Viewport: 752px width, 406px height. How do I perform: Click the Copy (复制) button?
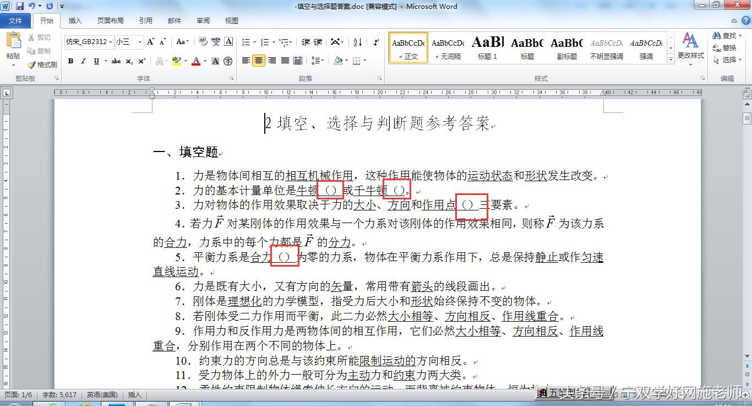click(39, 51)
